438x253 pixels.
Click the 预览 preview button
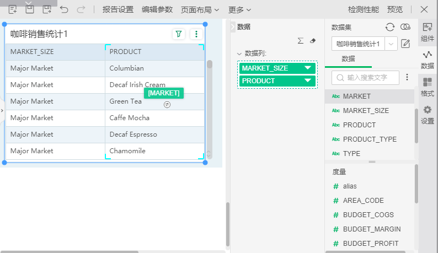point(395,9)
